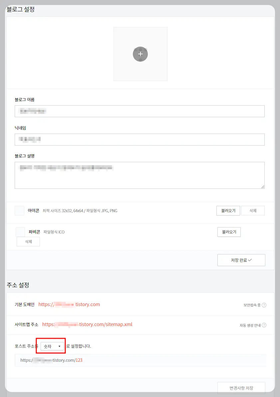Click the blog profile image placeholder area
This screenshot has height=397, width=280.
point(140,54)
